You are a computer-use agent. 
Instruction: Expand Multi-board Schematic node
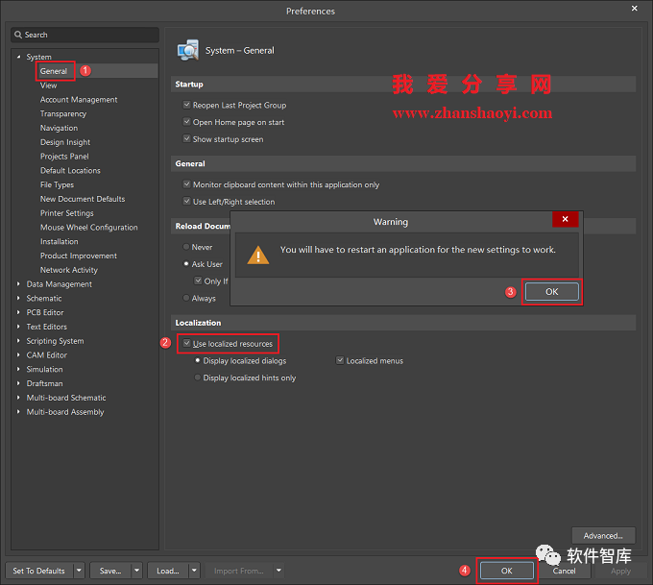(18, 398)
